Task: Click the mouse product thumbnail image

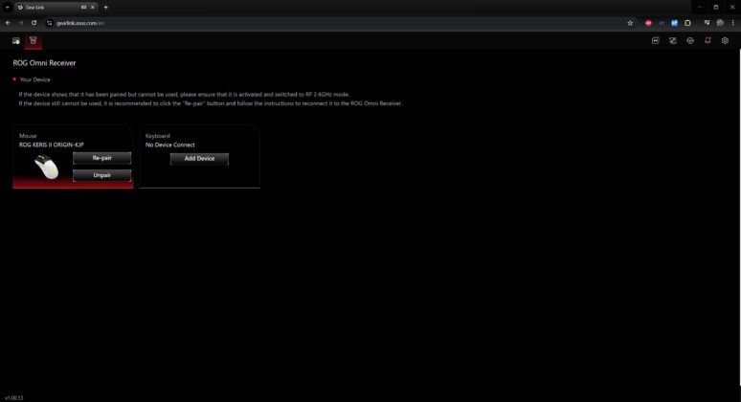Action: point(47,167)
